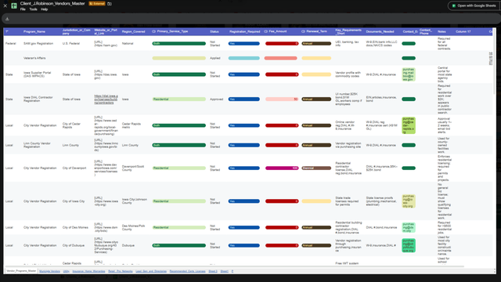Screen dimensions: 501x282
Task: Select Iowa Supplier Portal (DAS IMPACS) cell
Action: pyautogui.click(x=37, y=74)
